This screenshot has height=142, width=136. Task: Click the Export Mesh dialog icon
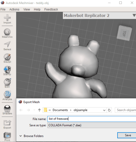point(20,102)
